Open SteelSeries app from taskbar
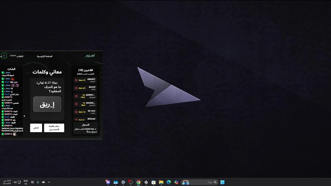The height and width of the screenshot is (186, 331). tap(146, 182)
